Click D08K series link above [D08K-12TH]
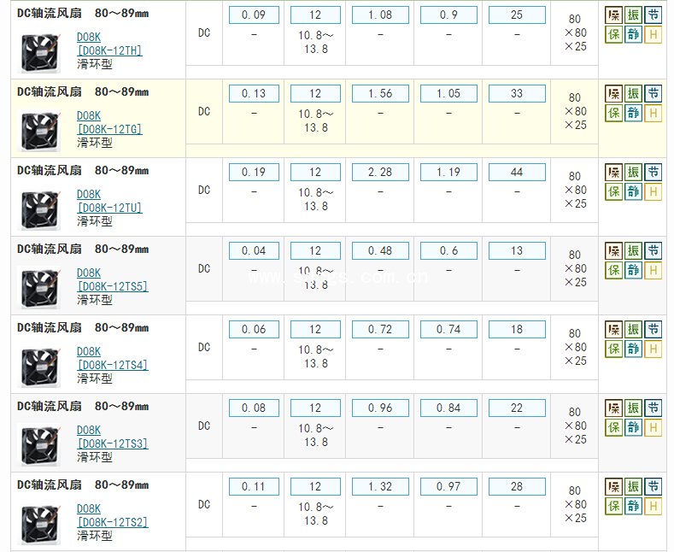This screenshot has height=552, width=674. (89, 38)
